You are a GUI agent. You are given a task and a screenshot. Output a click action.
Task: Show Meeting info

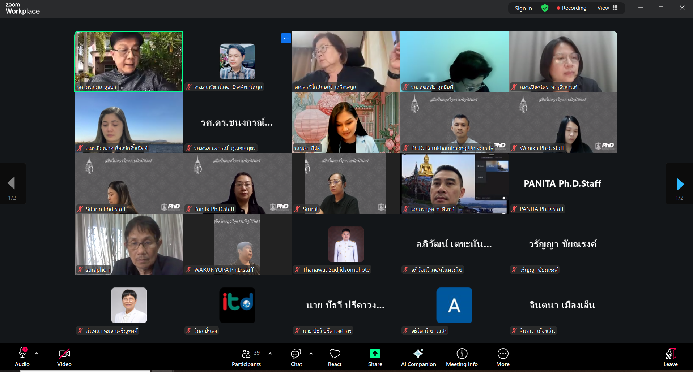point(462,358)
